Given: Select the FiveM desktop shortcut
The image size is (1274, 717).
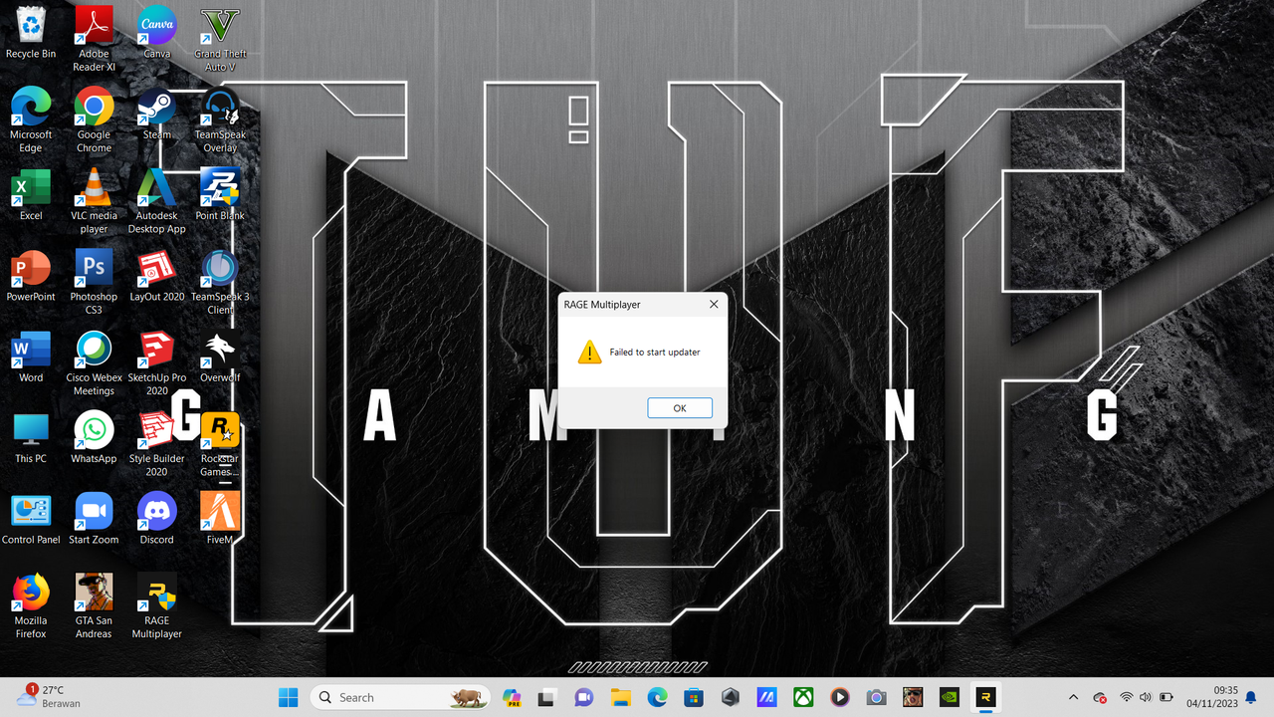Looking at the screenshot, I should point(220,519).
